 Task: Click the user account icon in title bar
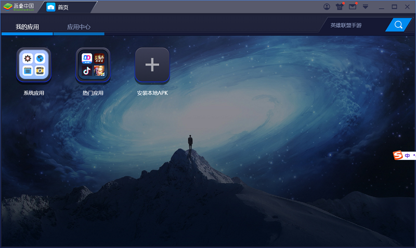point(327,7)
